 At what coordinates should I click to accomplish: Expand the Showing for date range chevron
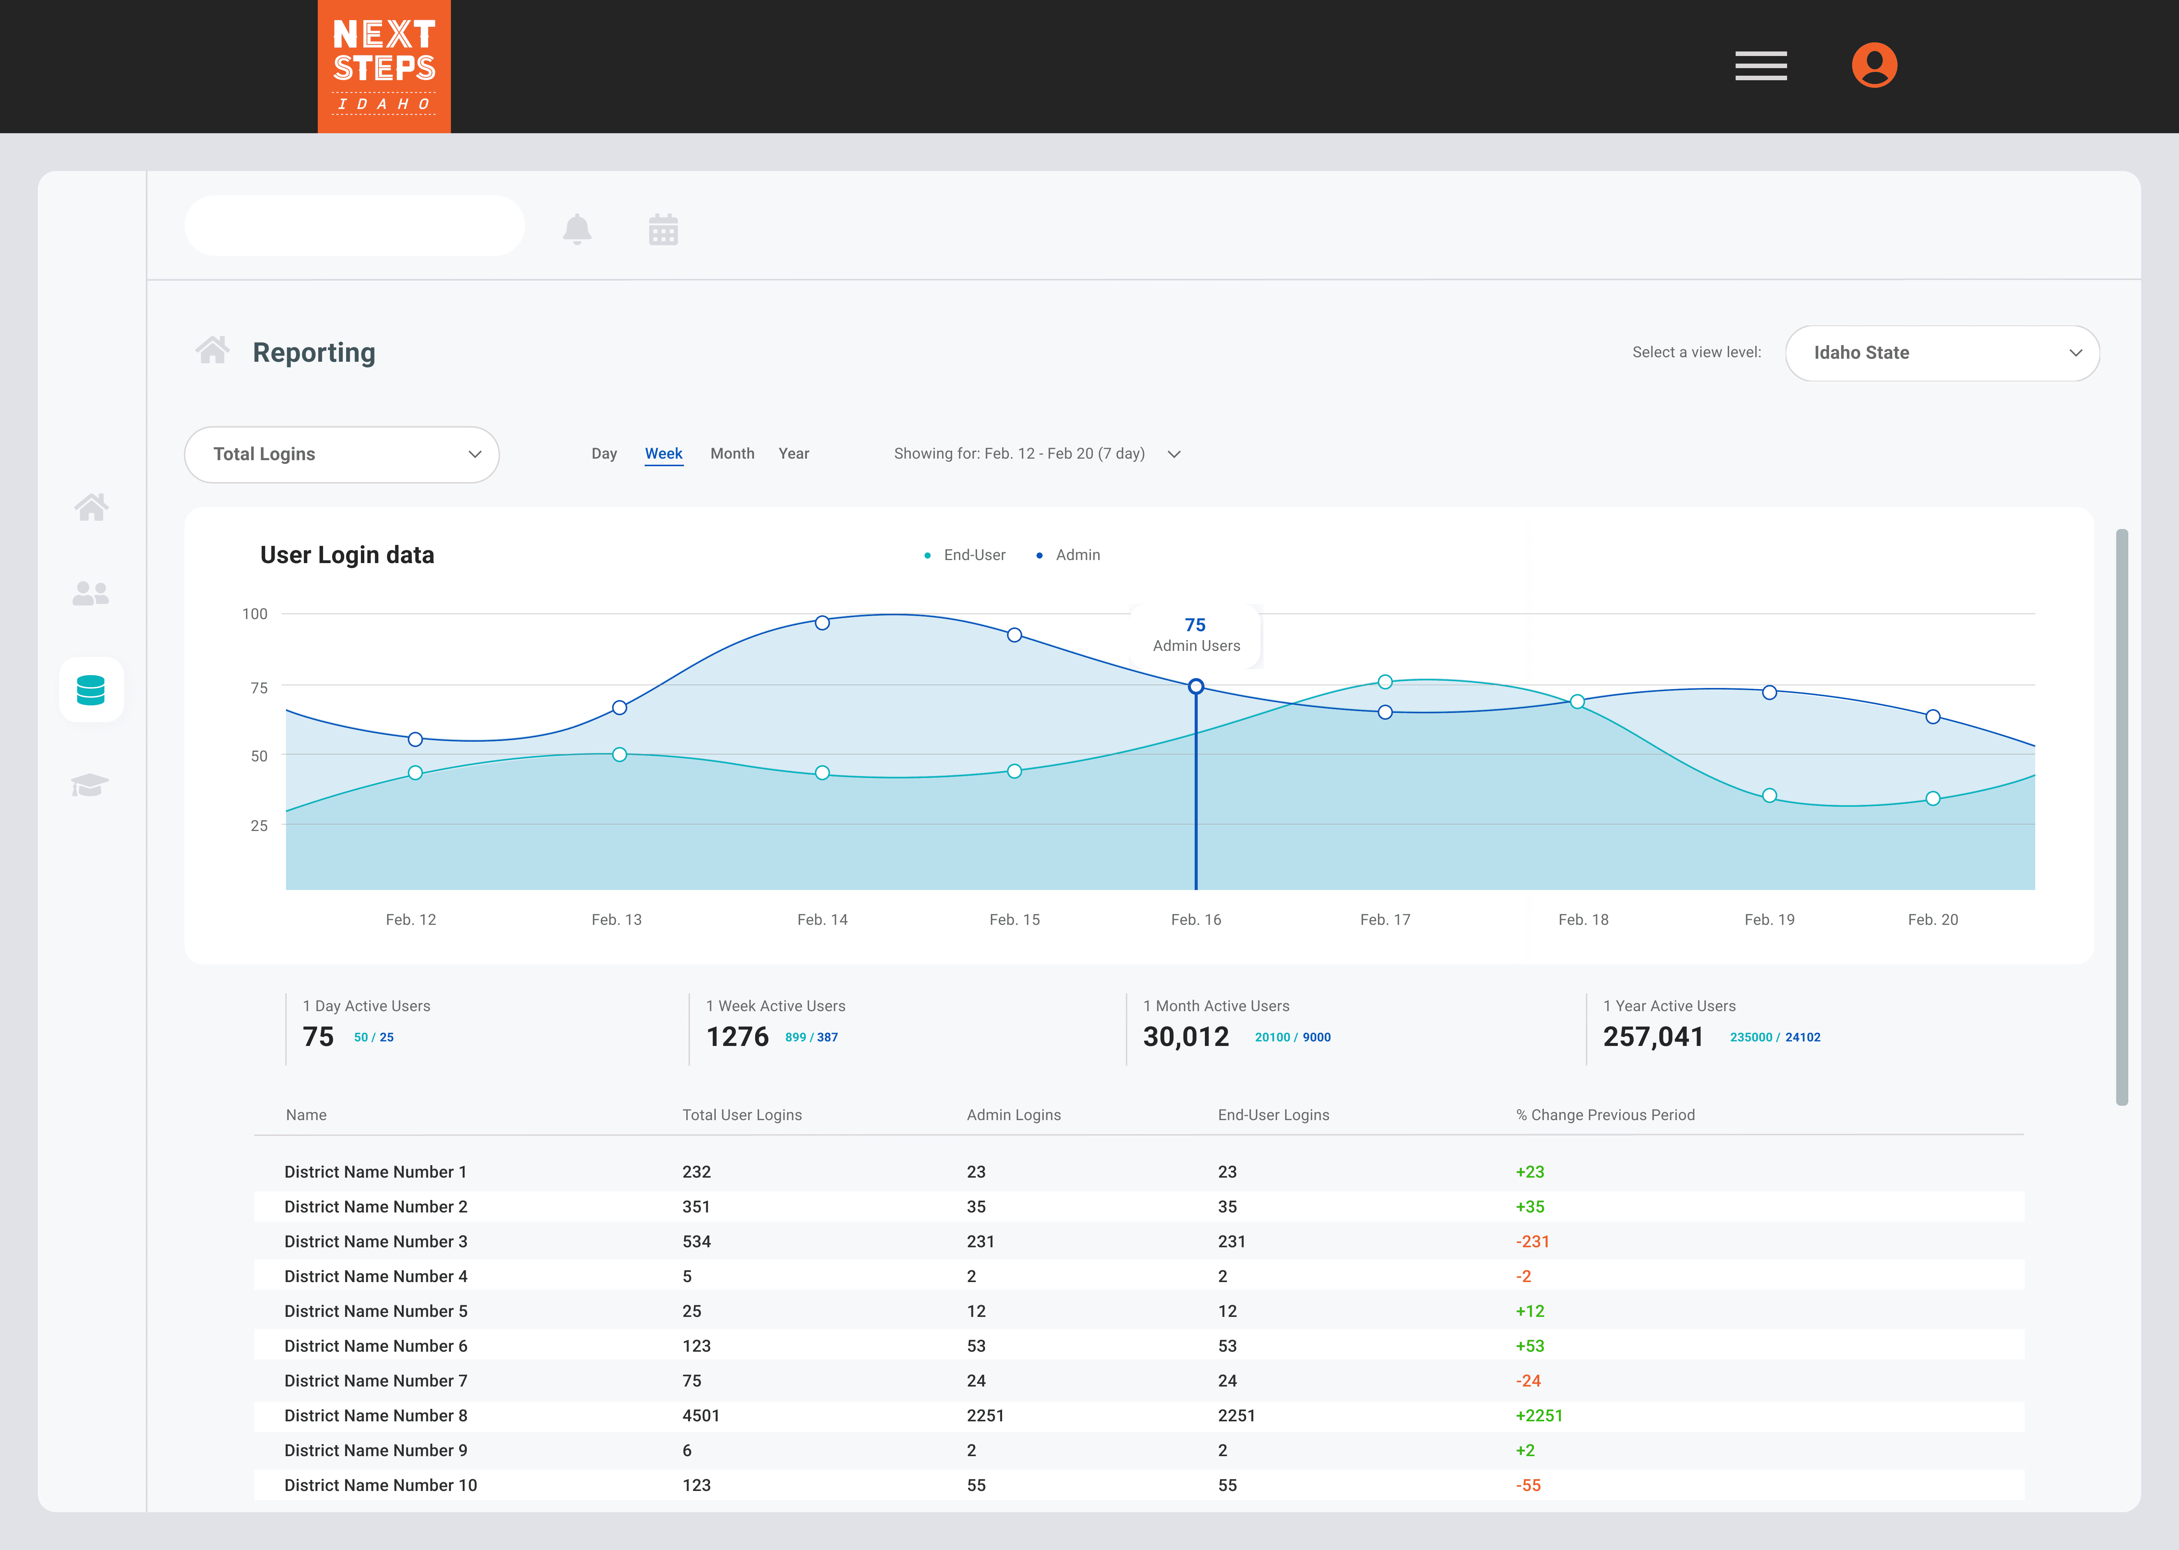[1174, 454]
